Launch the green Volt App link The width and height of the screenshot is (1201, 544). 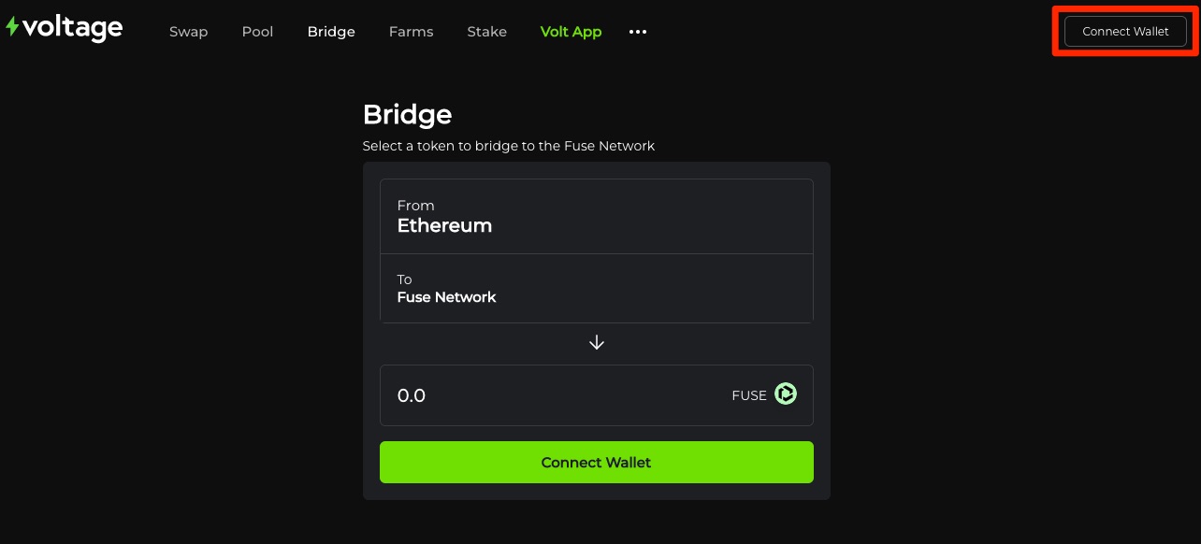pyautogui.click(x=571, y=32)
